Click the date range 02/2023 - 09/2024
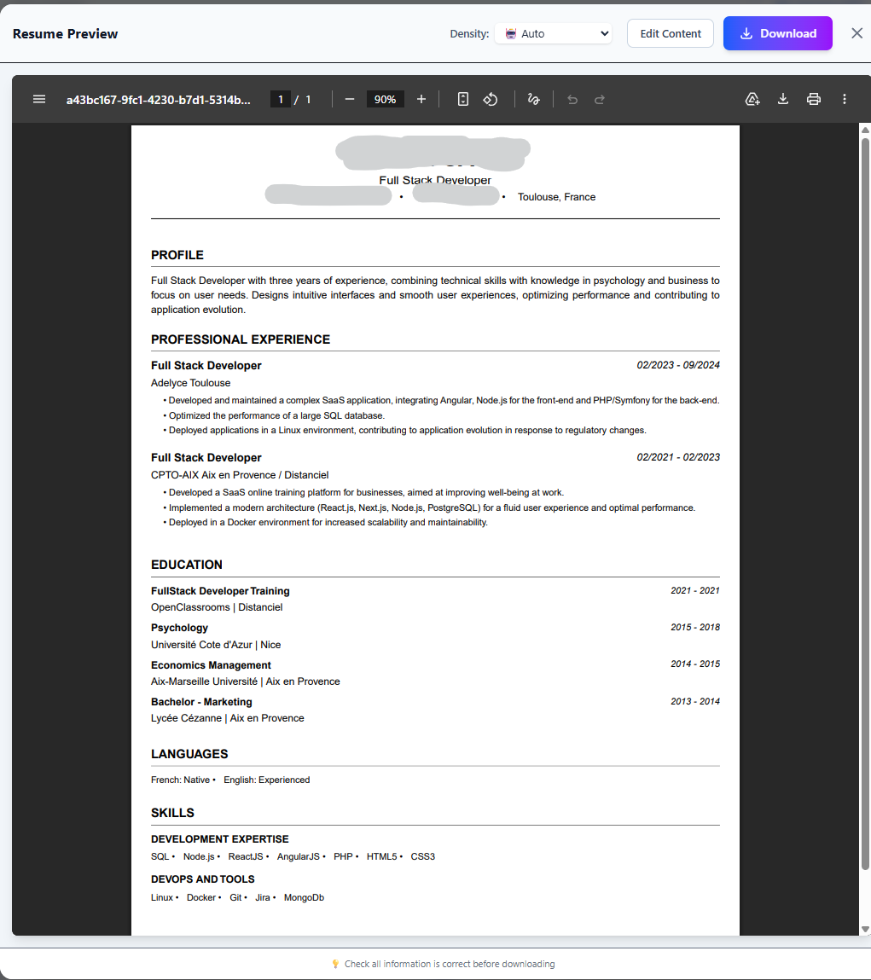Image resolution: width=871 pixels, height=980 pixels. click(x=678, y=365)
